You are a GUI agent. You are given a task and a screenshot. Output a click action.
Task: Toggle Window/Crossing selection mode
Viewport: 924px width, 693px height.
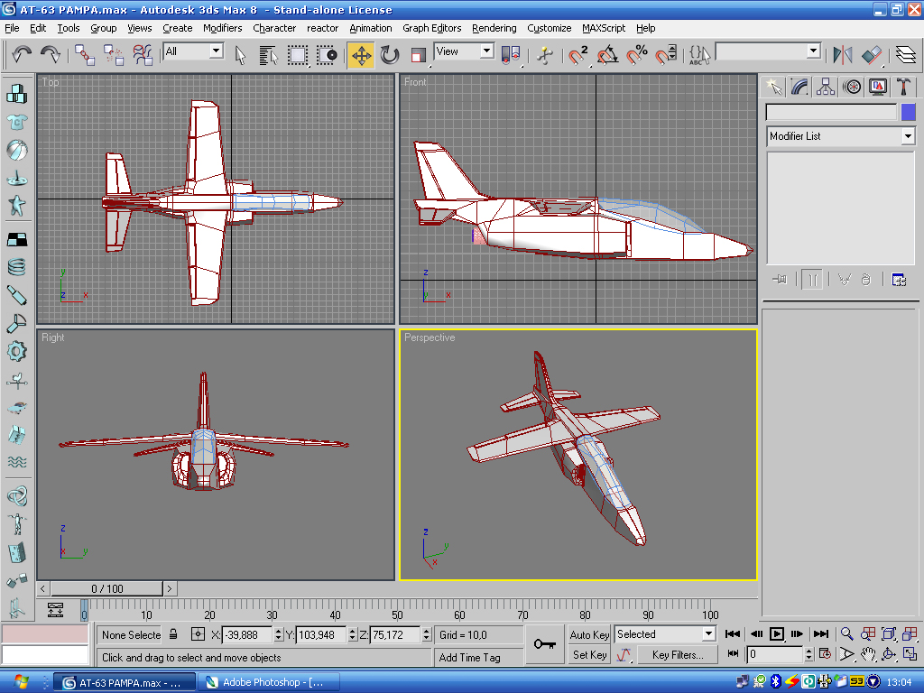point(327,55)
